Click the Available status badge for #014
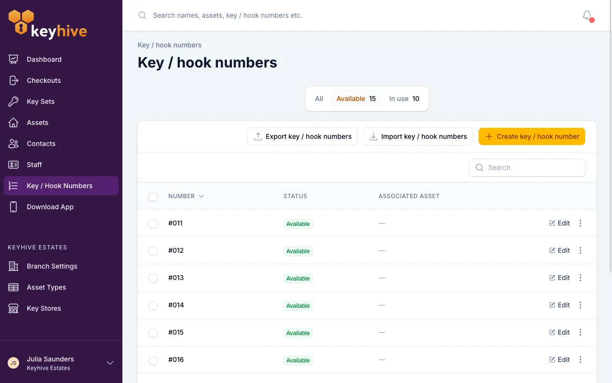Viewport: 612px width, 383px height. (298, 306)
